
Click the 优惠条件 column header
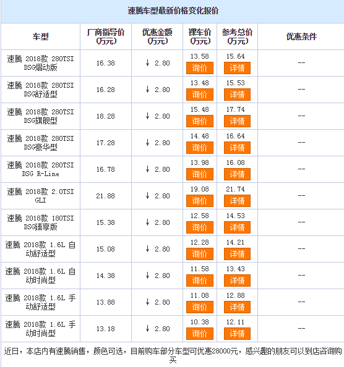tap(301, 36)
